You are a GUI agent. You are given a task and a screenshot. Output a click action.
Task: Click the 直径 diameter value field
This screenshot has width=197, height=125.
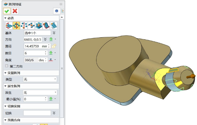(x=36, y=46)
